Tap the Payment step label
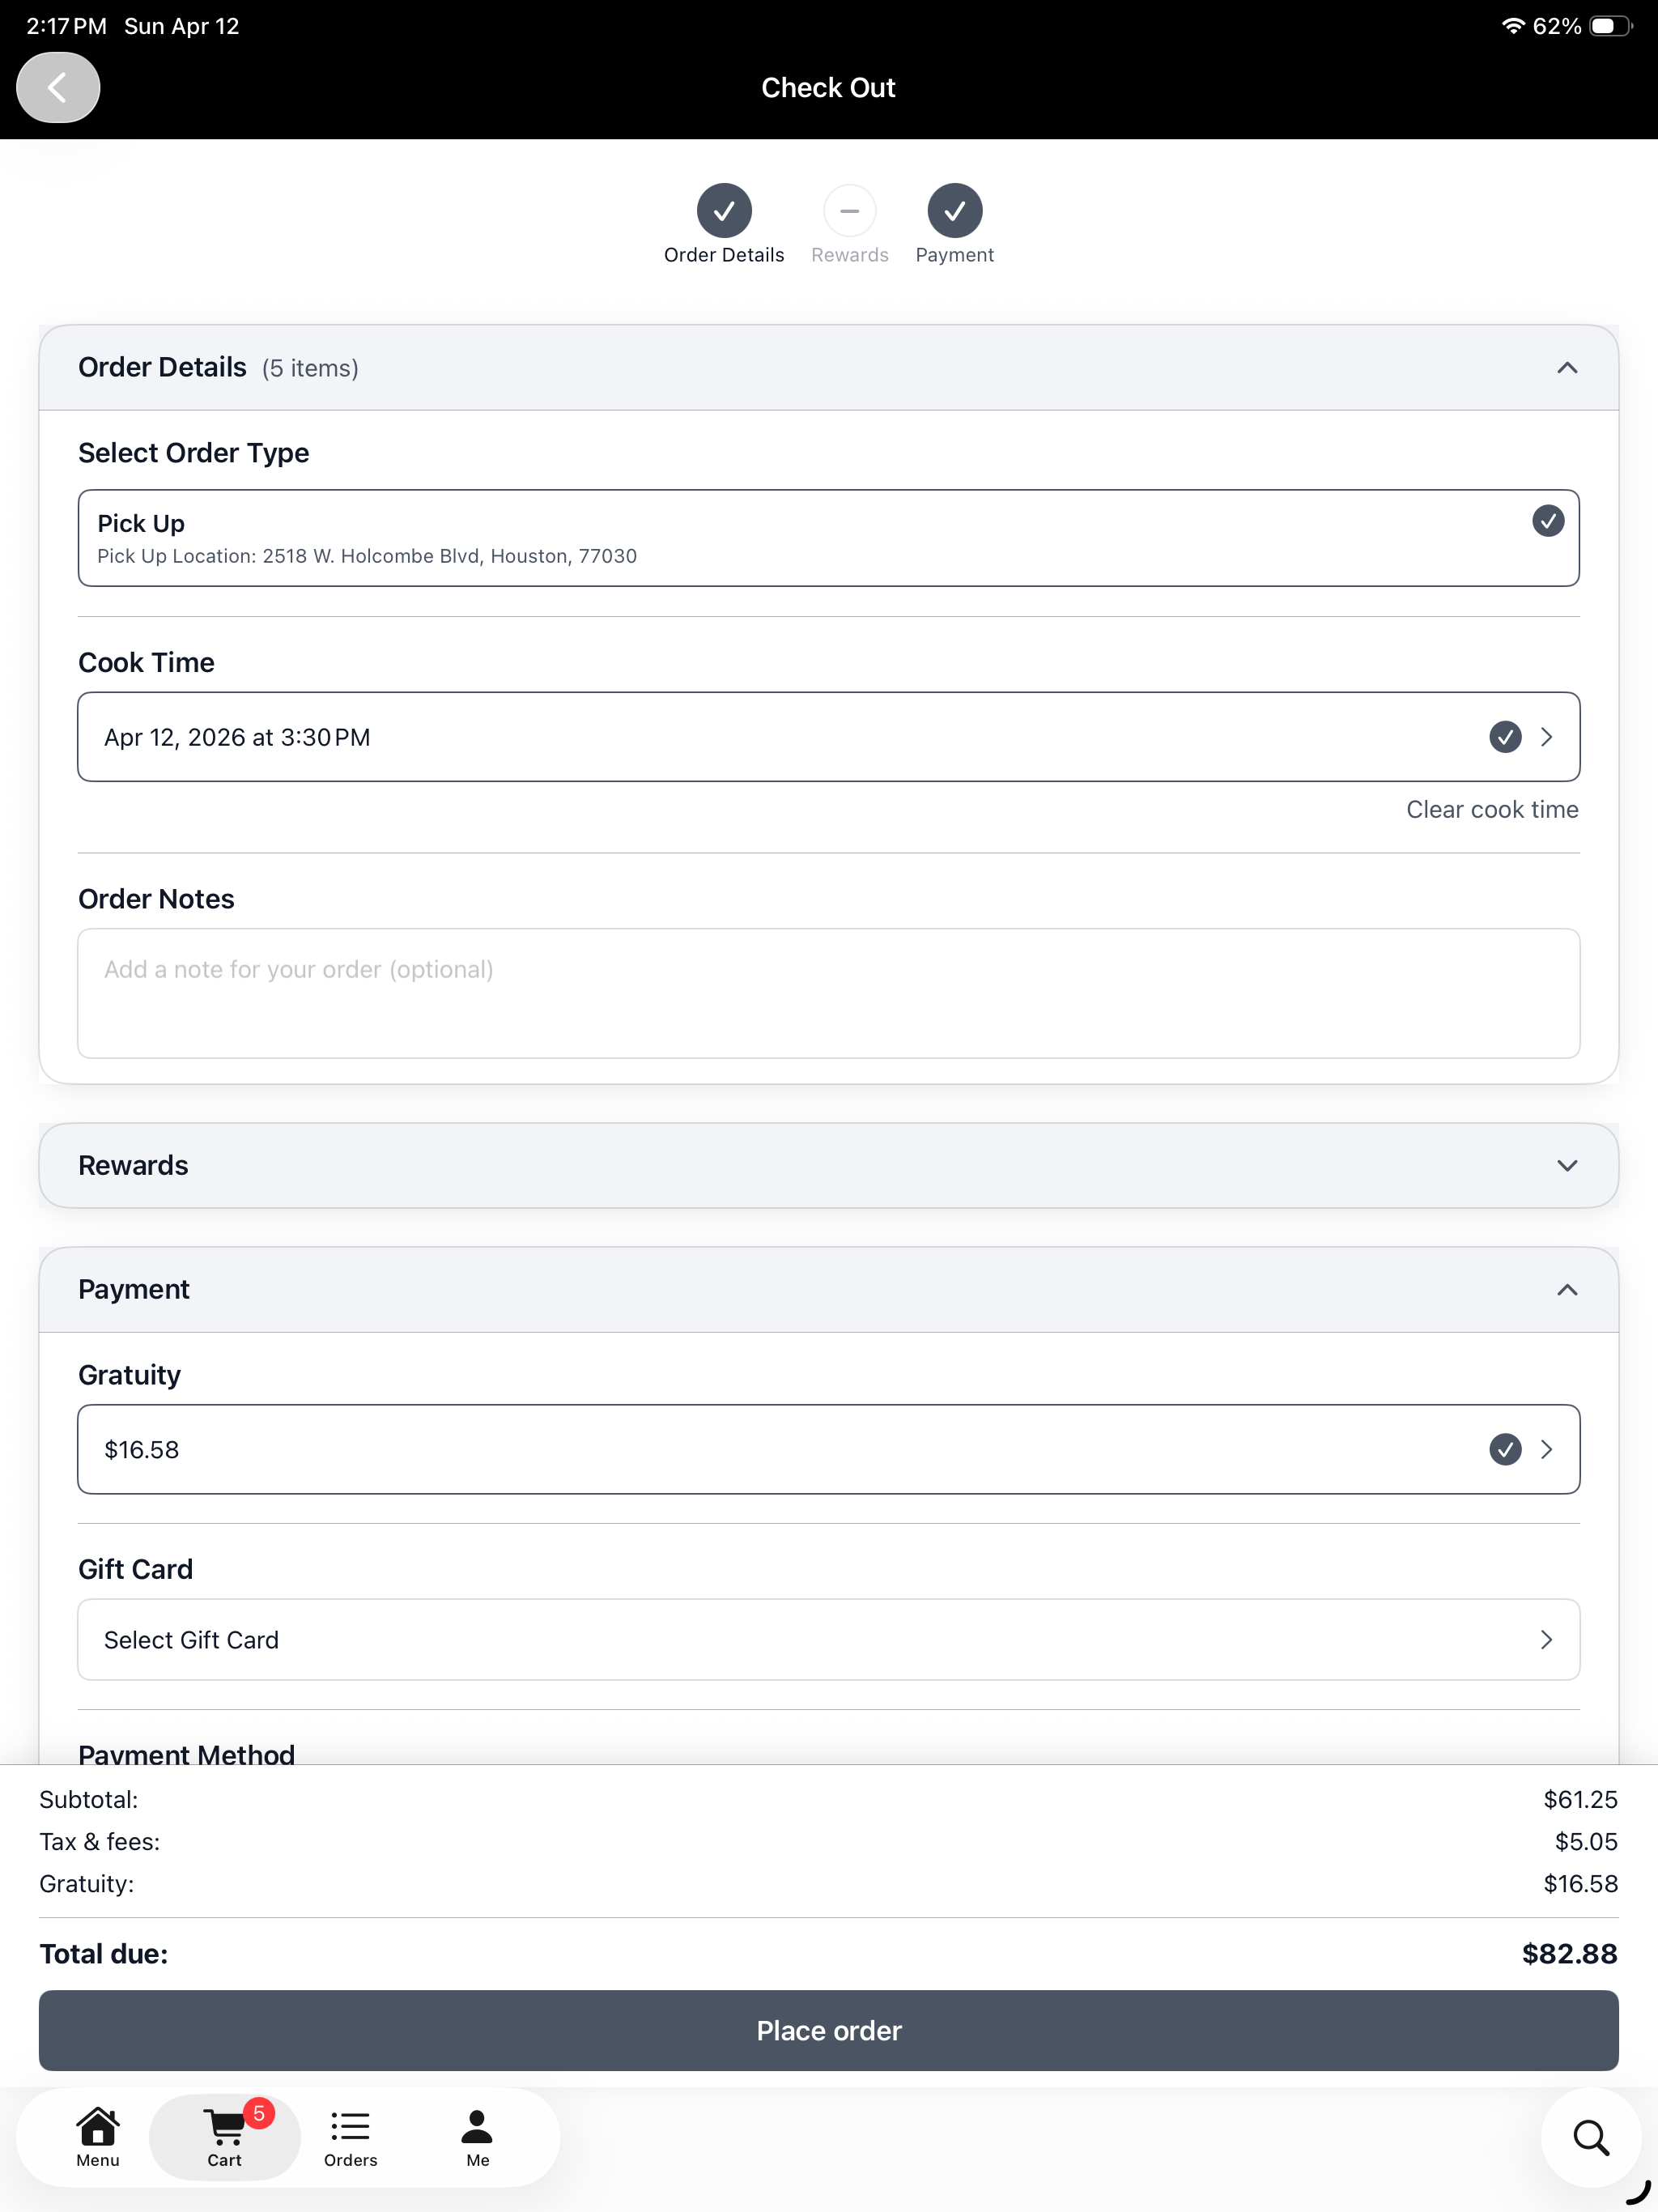The image size is (1658, 2212). point(954,255)
